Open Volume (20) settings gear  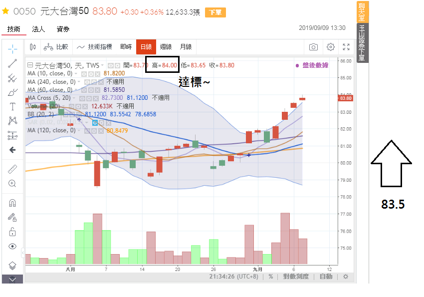(78, 107)
